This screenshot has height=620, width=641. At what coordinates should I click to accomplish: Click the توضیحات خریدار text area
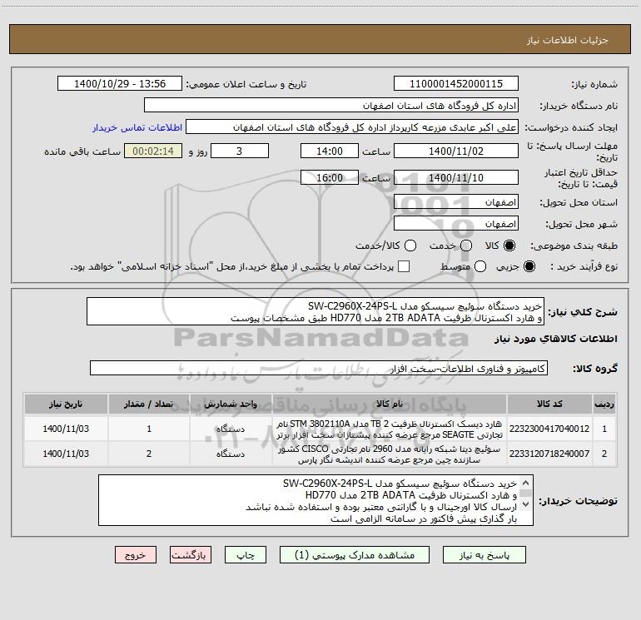tap(316, 500)
